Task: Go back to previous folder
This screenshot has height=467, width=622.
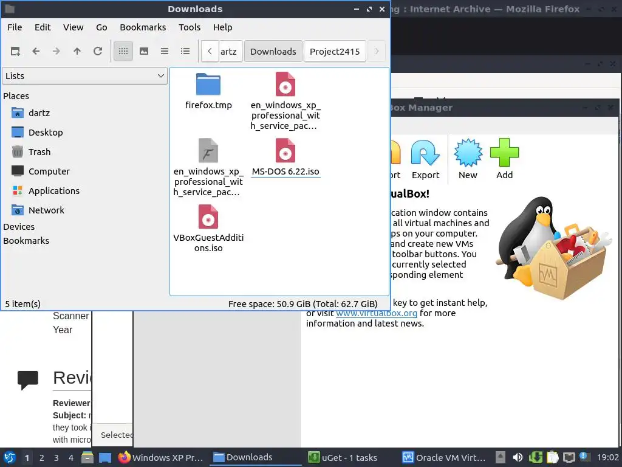Action: click(x=36, y=51)
